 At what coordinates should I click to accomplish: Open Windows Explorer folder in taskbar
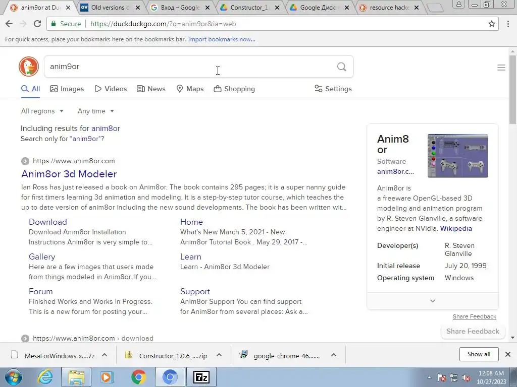pos(76,377)
